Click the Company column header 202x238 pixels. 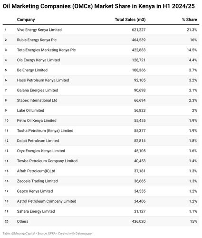(x=26, y=20)
